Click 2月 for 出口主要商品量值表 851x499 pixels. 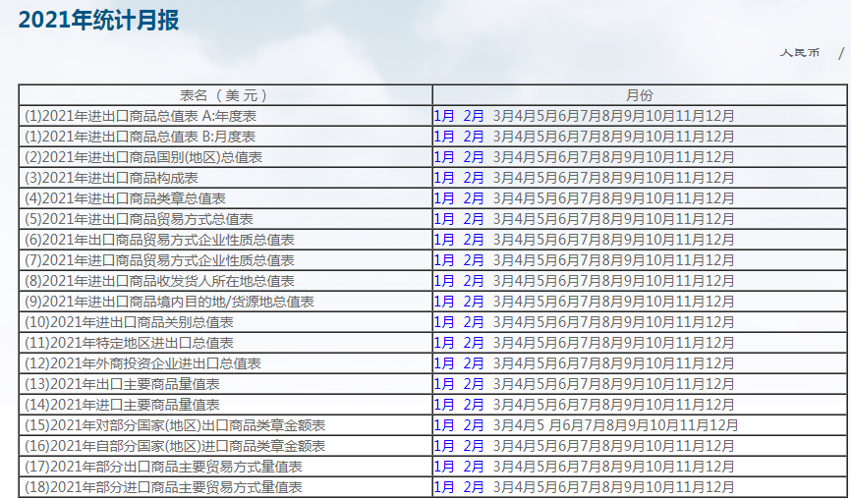[x=474, y=384]
